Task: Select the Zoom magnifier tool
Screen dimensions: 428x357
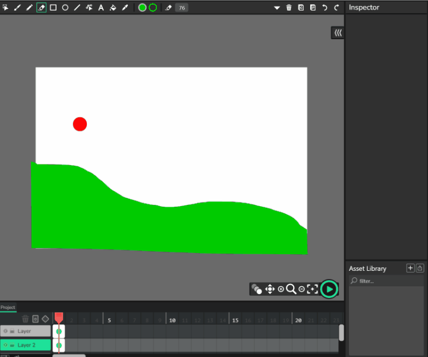Action: 291,289
